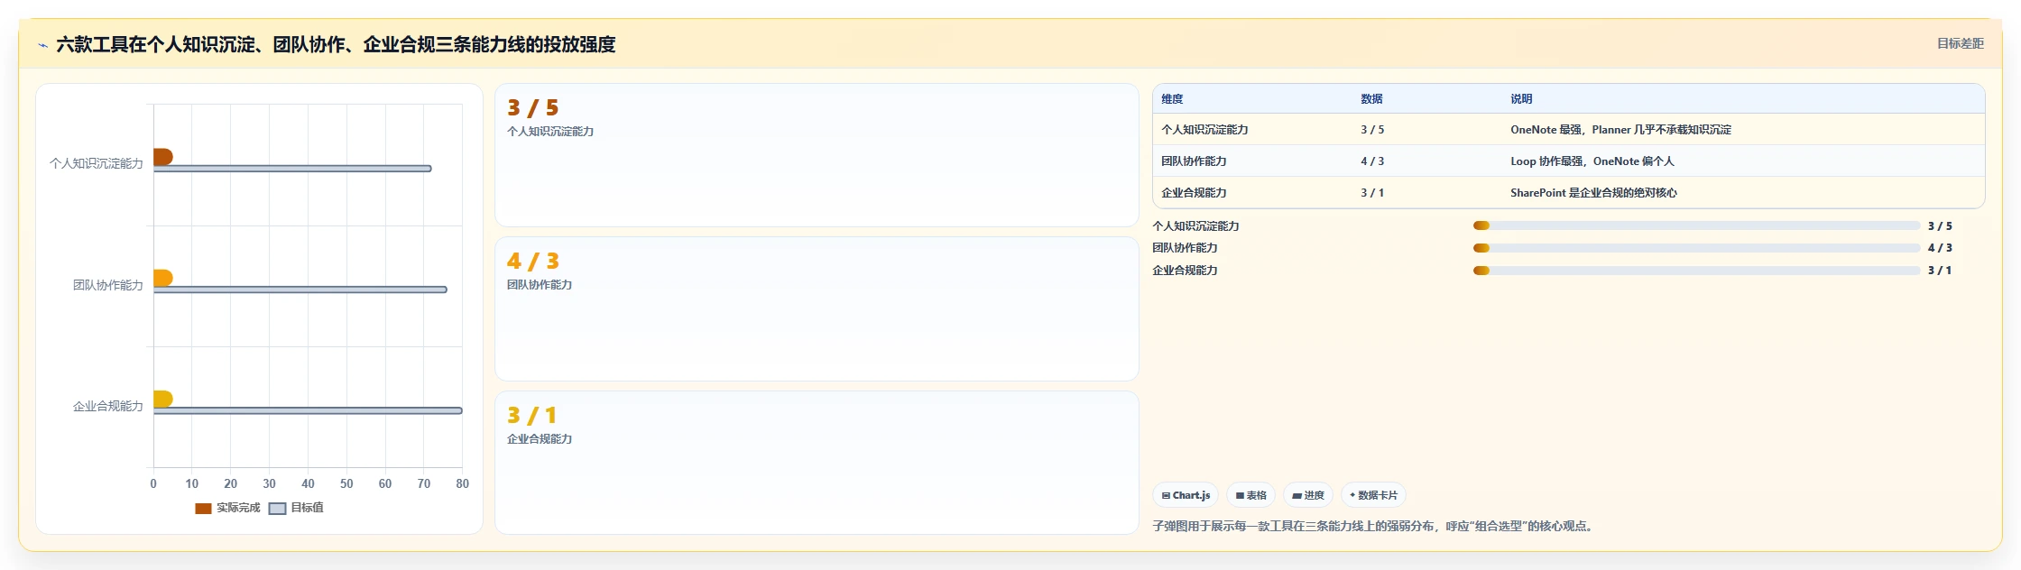Click the gray target bar for 团队协作能力

300,290
